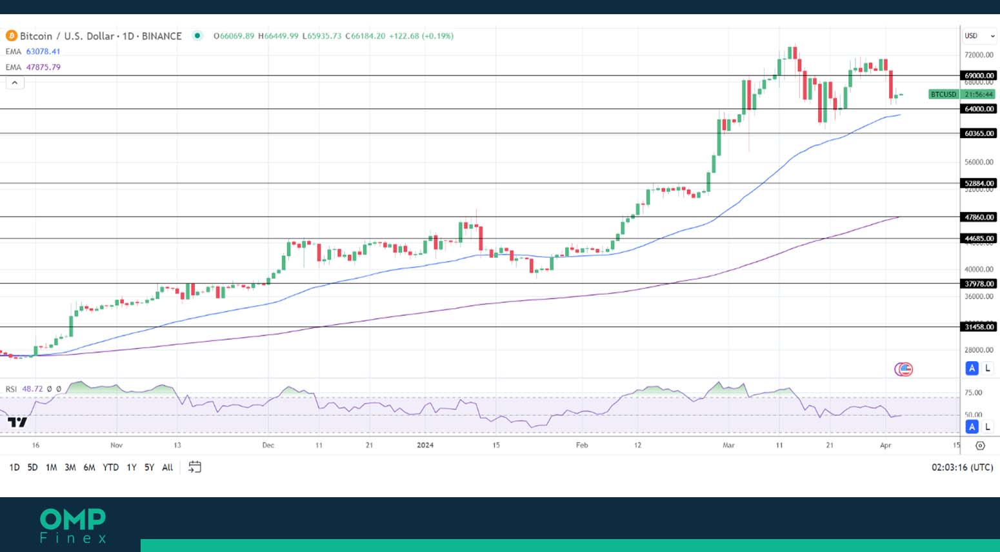Click the orange Bitcoin symbol icon
The image size is (1000, 552).
click(x=11, y=36)
